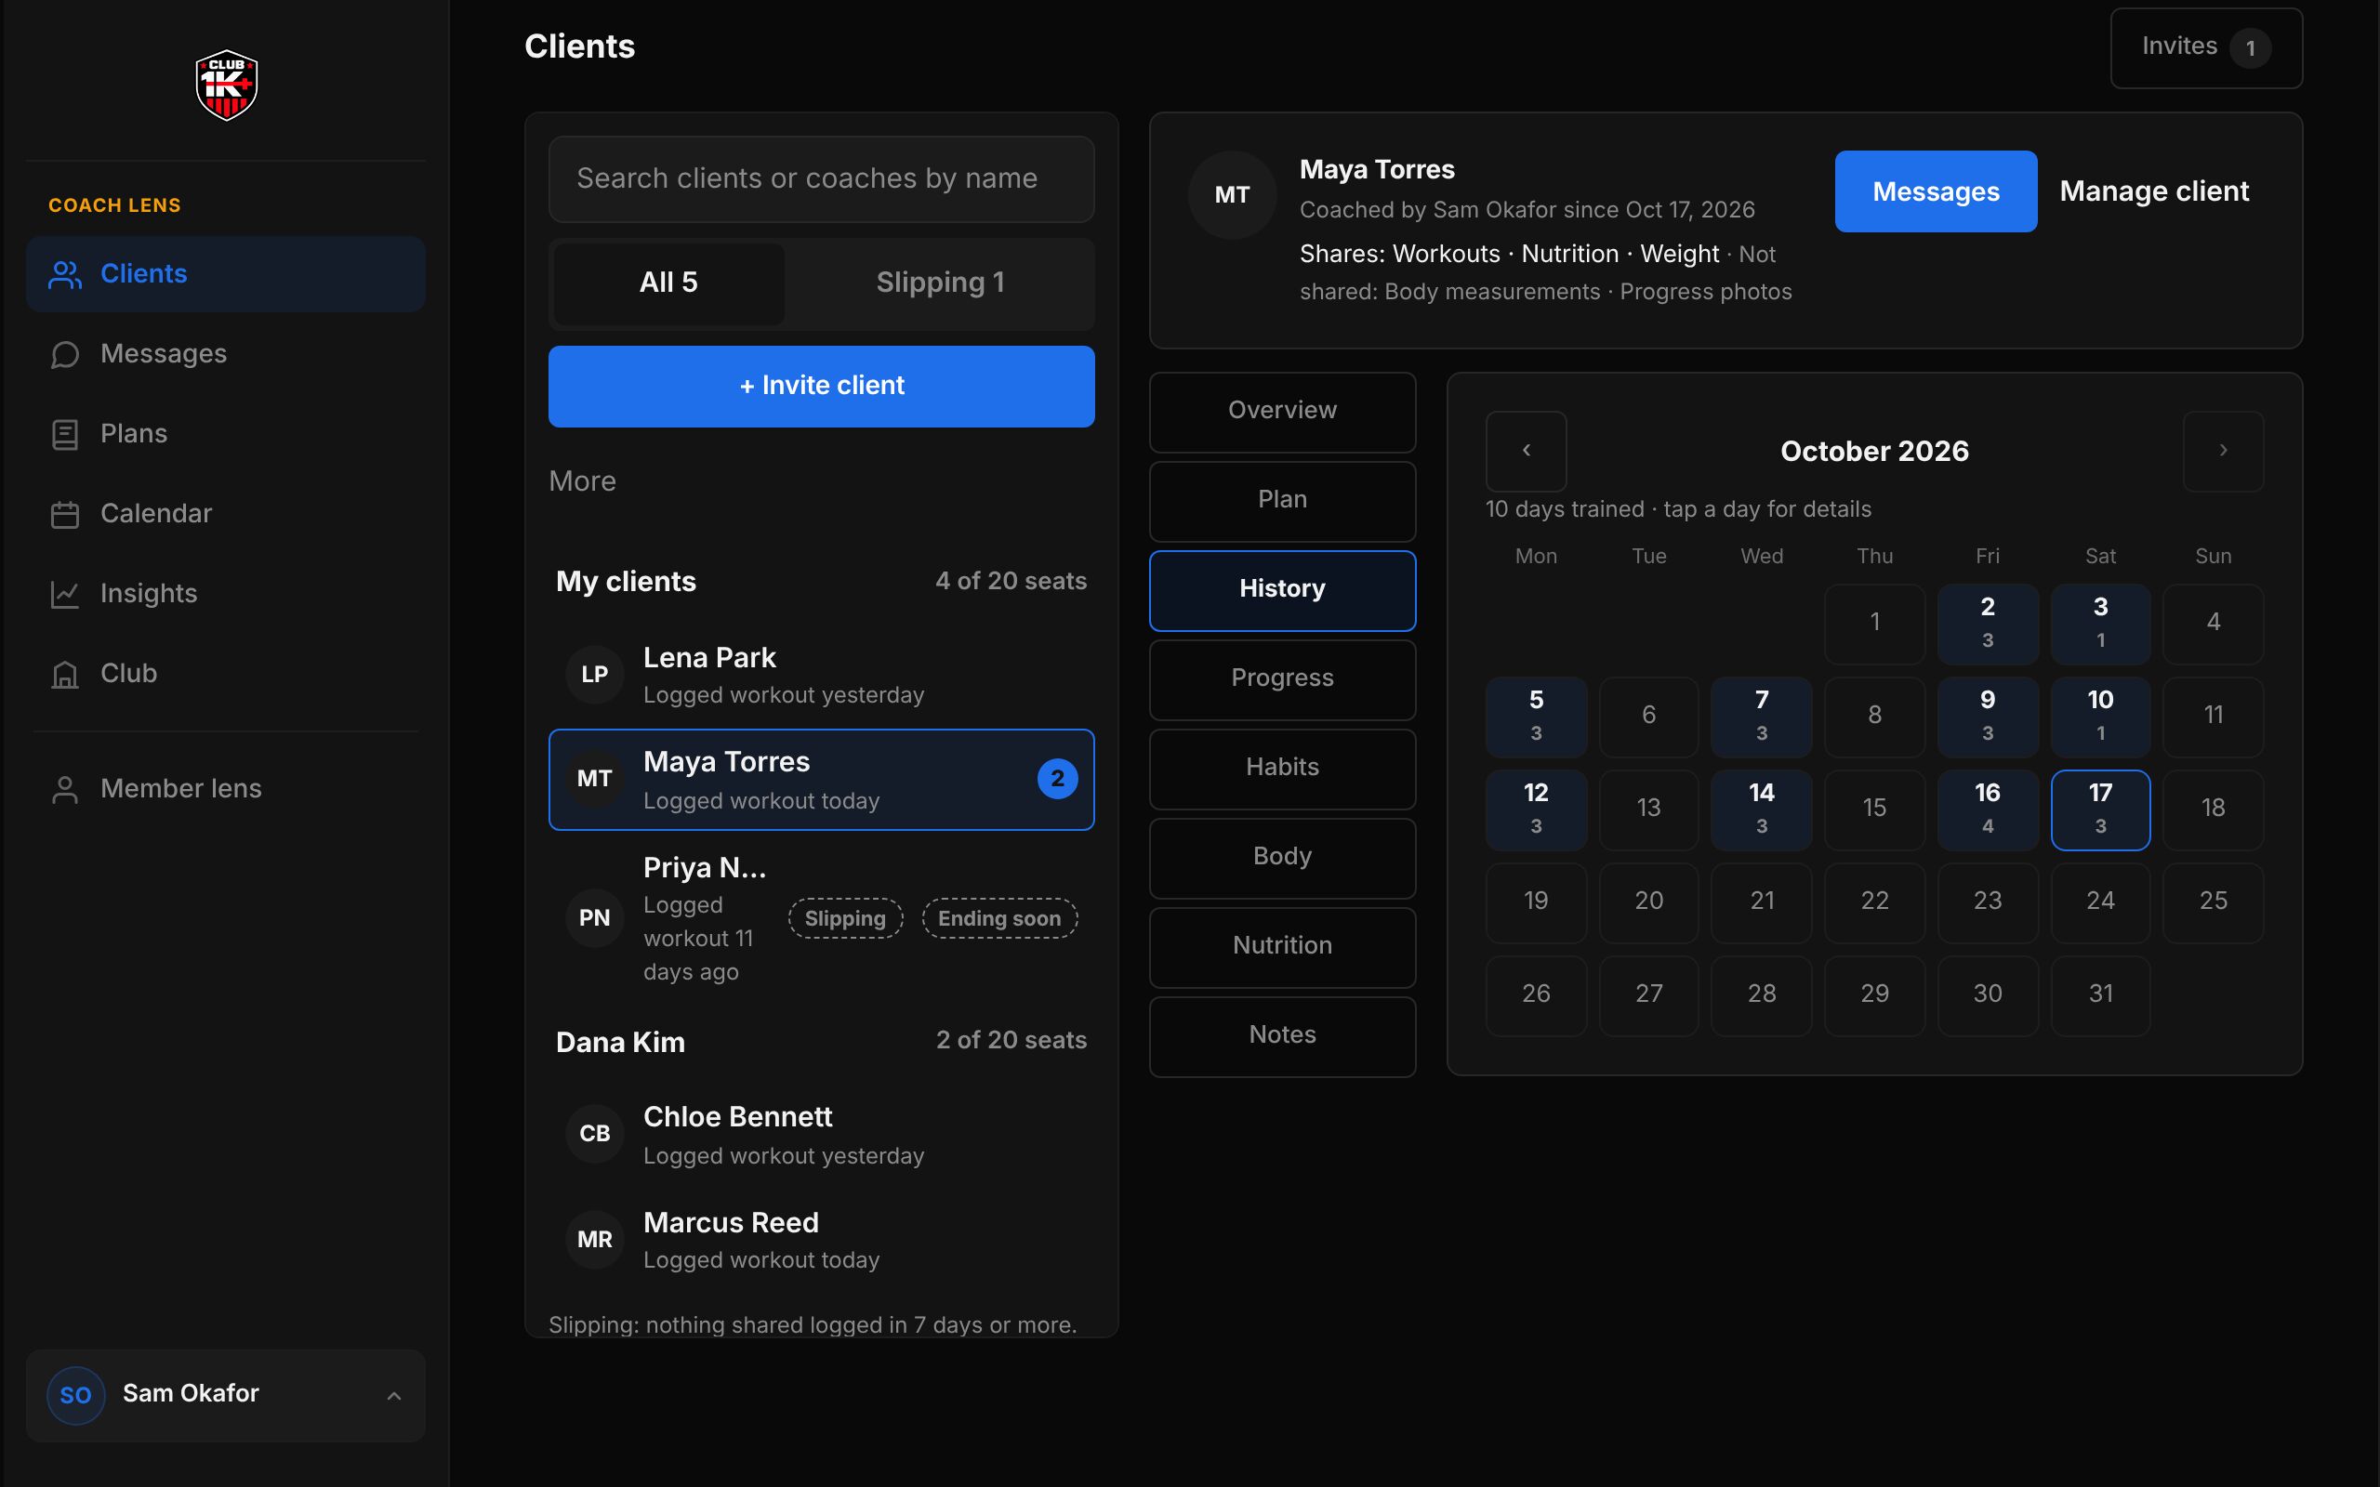The width and height of the screenshot is (2380, 1487).
Task: Open Clients in the sidebar via its people icon
Action: (x=65, y=274)
